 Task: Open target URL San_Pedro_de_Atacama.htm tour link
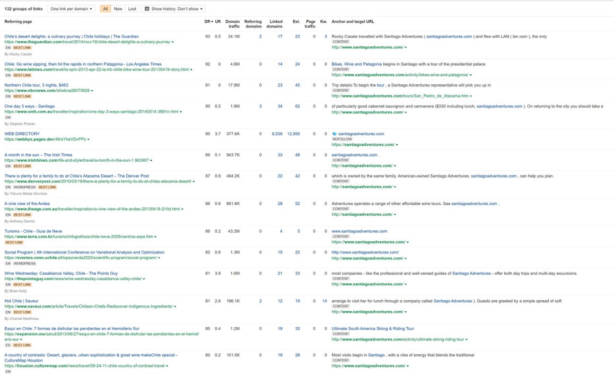pos(400,96)
